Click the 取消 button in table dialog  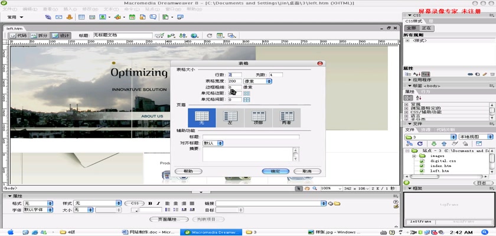307,171
